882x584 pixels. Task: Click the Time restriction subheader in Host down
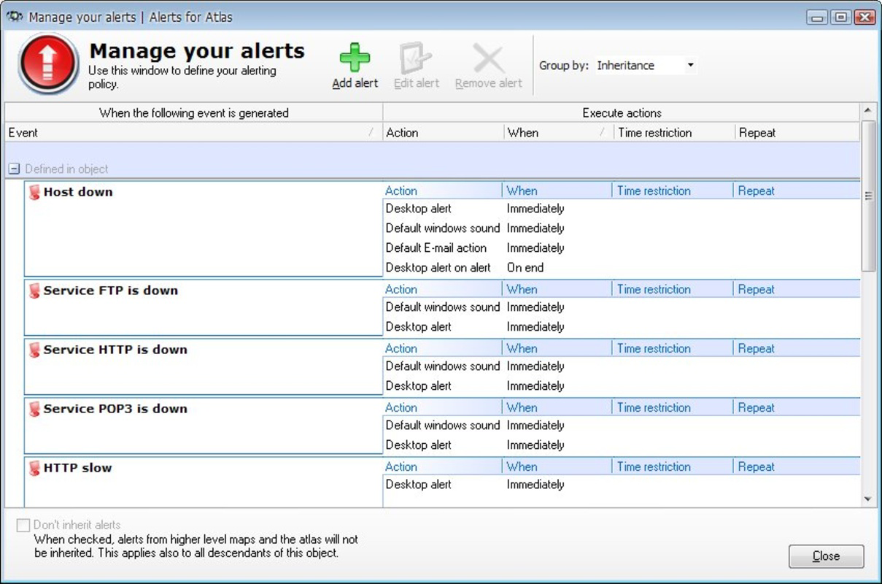pos(654,191)
